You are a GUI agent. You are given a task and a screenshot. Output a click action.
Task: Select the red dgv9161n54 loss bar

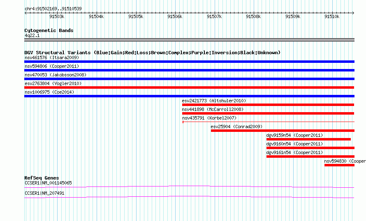pos(310,157)
